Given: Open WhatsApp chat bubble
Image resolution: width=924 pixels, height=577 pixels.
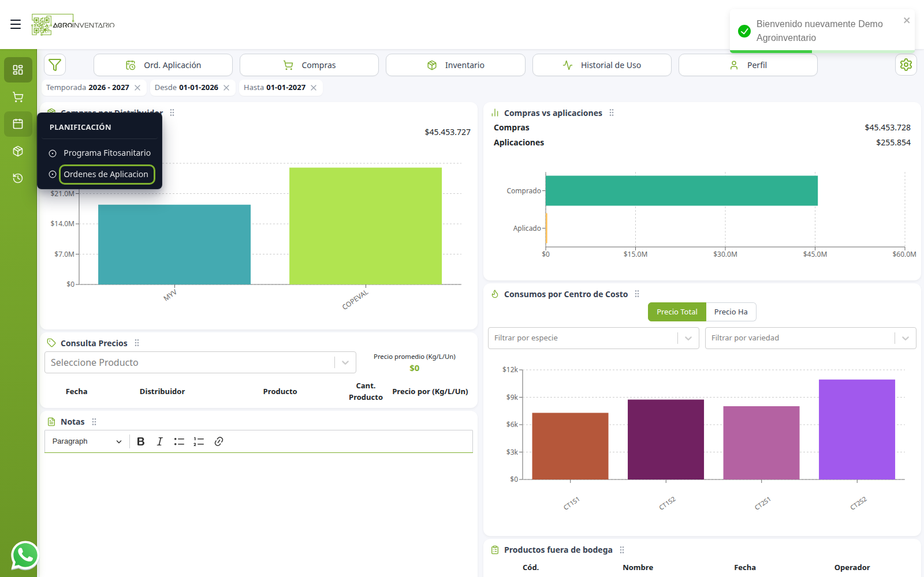Looking at the screenshot, I should [25, 556].
